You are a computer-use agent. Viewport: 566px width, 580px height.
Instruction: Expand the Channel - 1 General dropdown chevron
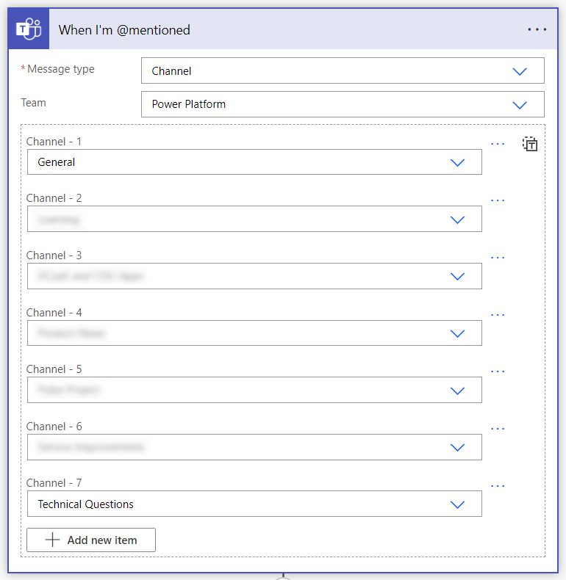pyautogui.click(x=457, y=162)
